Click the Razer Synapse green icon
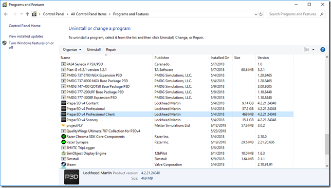This screenshot has width=331, height=188. (x=63, y=142)
